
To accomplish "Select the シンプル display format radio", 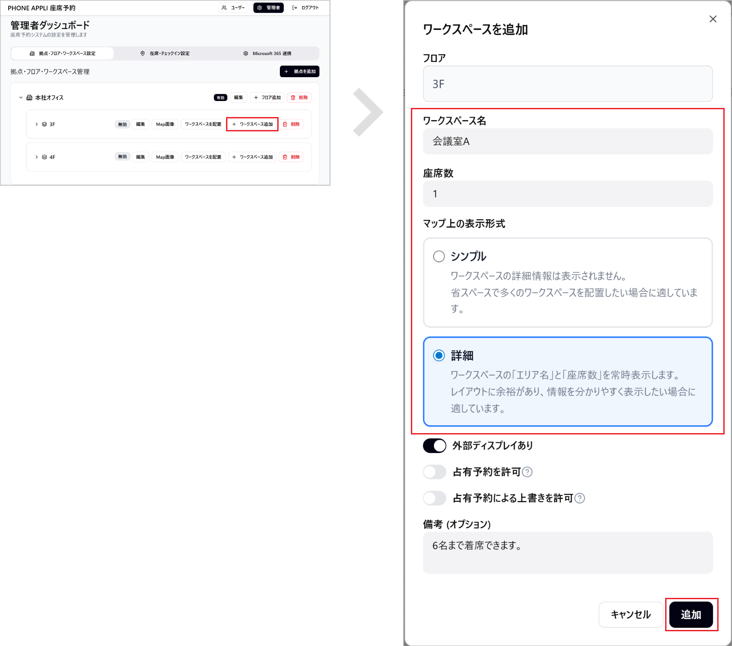I will (439, 256).
